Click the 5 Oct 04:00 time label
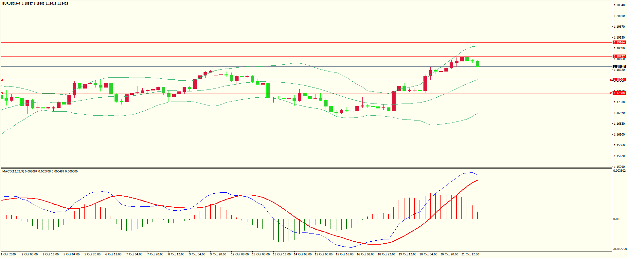This screenshot has width=627, height=258. (x=72, y=254)
